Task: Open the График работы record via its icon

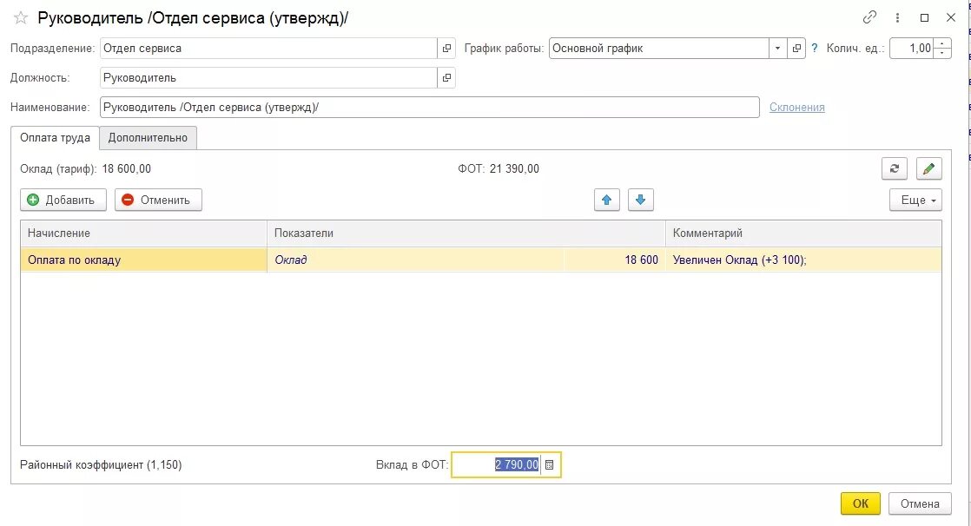Action: pos(796,49)
